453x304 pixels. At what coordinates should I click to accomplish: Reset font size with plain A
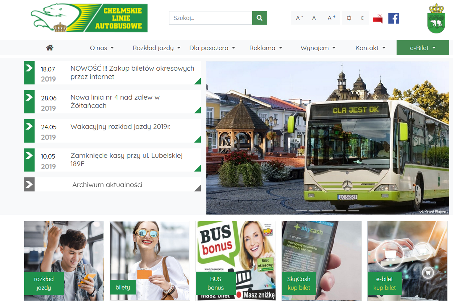pos(314,18)
